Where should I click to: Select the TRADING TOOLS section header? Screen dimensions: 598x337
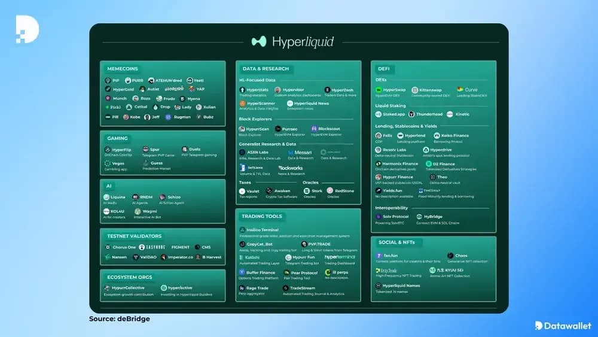(x=261, y=216)
